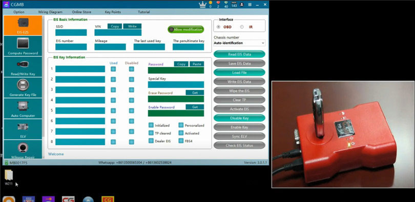Open the Compute Password module
Image resolution: width=415 pixels, height=202 pixels.
pos(23,46)
